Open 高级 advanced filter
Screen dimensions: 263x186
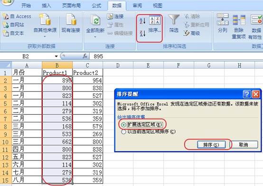point(192,33)
